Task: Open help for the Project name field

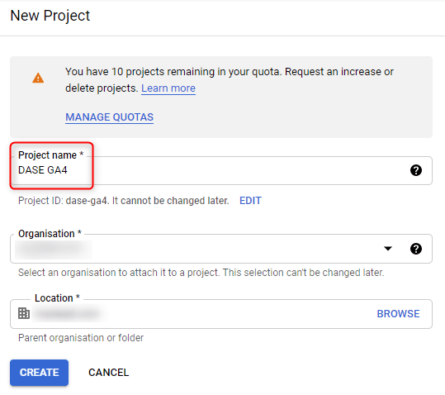Action: [x=416, y=170]
